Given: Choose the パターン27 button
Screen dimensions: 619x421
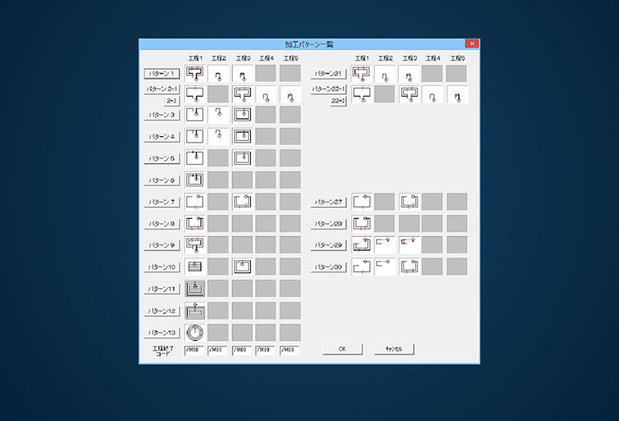Looking at the screenshot, I should 328,201.
